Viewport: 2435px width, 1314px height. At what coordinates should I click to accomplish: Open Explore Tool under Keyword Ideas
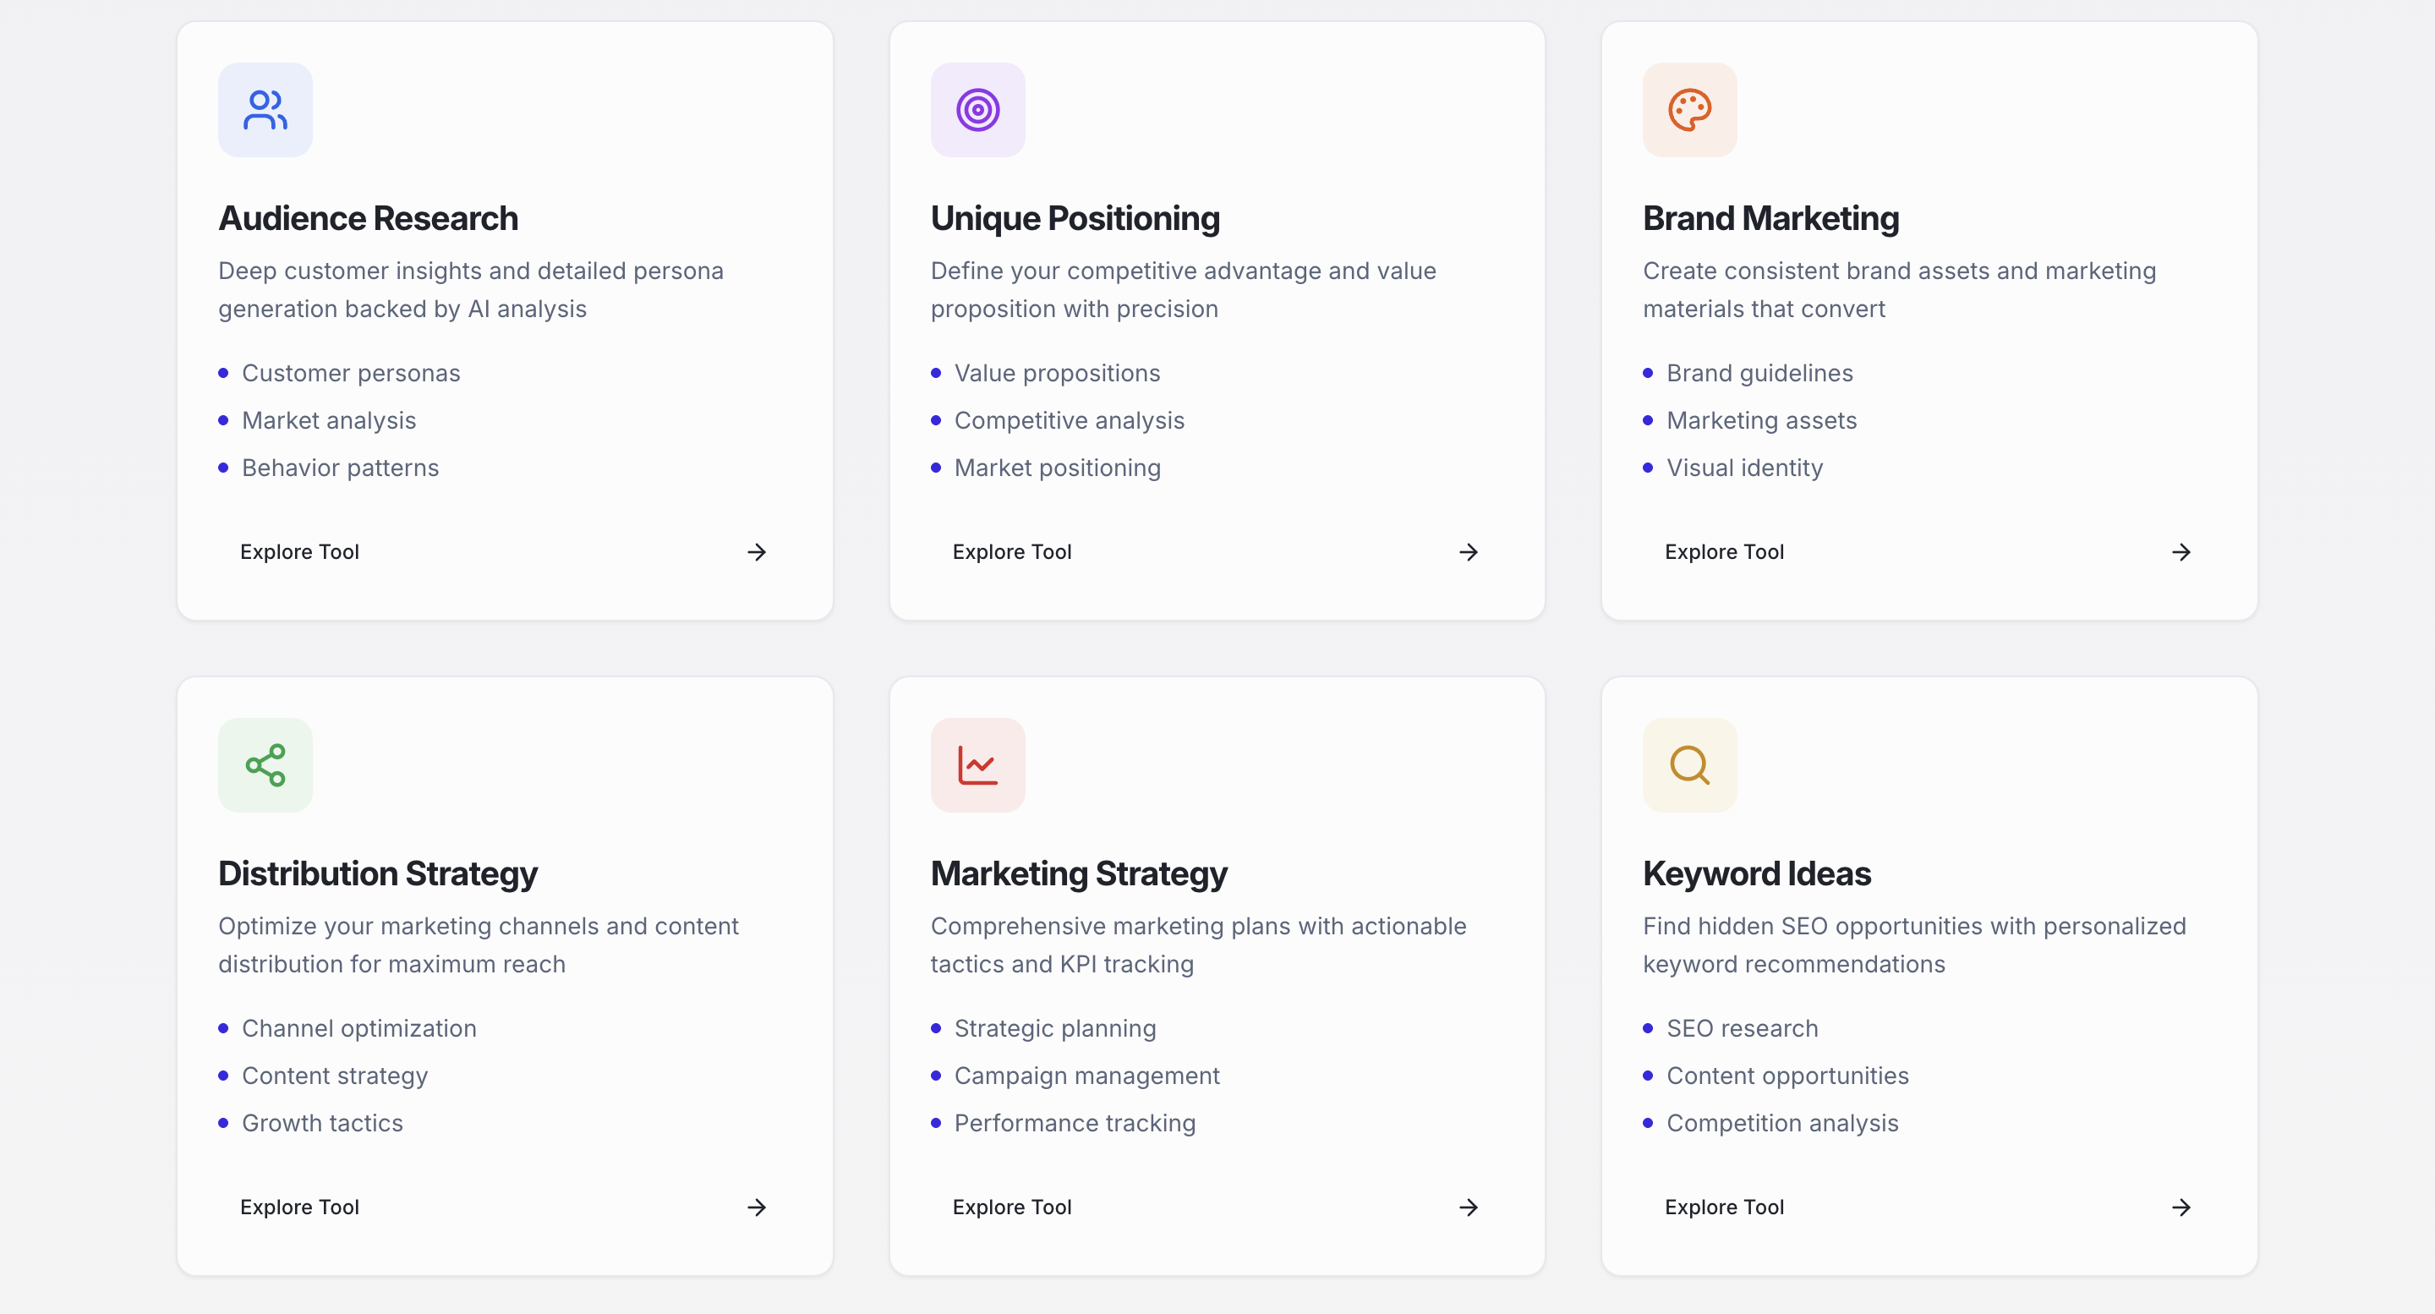click(1724, 1207)
